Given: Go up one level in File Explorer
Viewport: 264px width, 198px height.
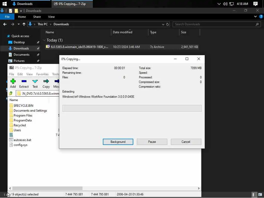Looking at the screenshot, I should click(x=24, y=24).
